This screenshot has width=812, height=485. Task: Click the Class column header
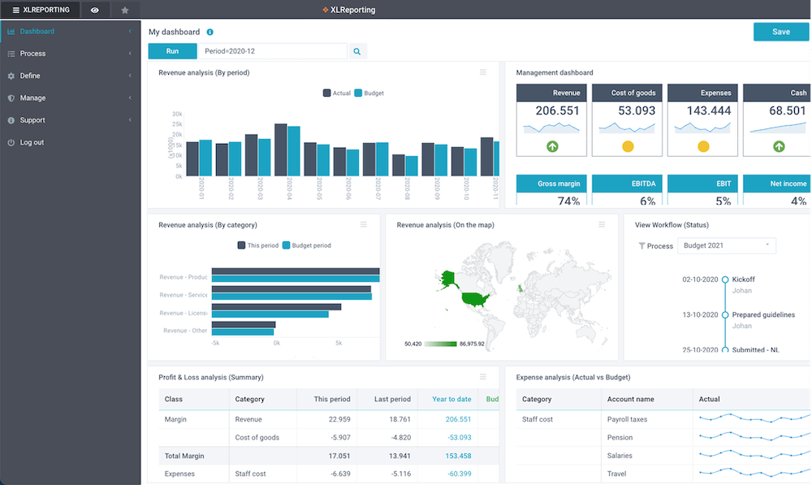click(174, 400)
